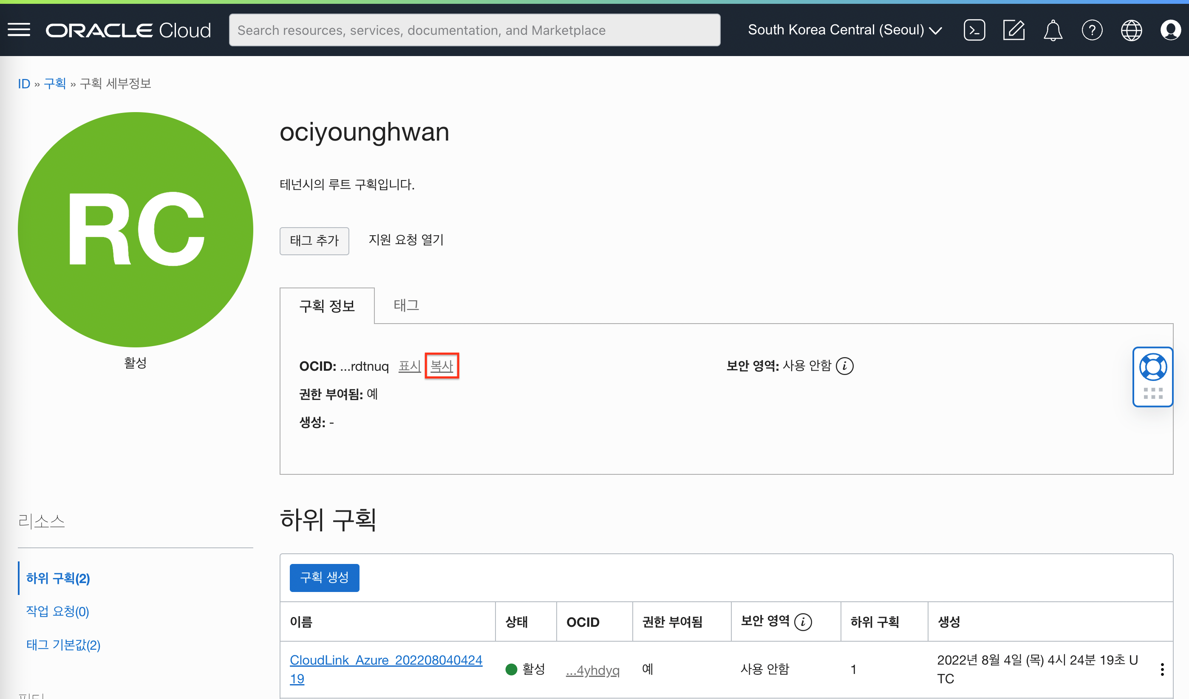The image size is (1189, 699).
Task: Open actions menu for CloudLink_Azure row
Action: pyautogui.click(x=1162, y=669)
